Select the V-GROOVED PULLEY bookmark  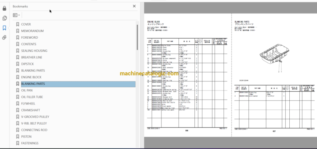click(x=35, y=117)
